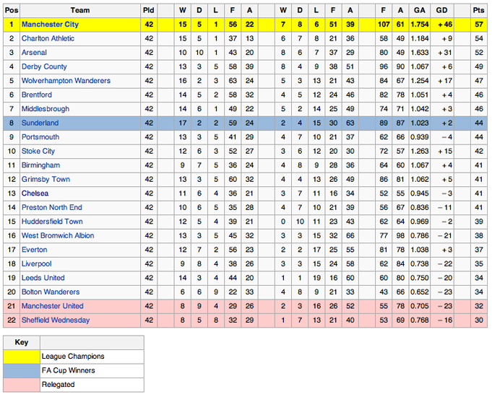
Task: Open the Manchester City team link
Action: (50, 24)
